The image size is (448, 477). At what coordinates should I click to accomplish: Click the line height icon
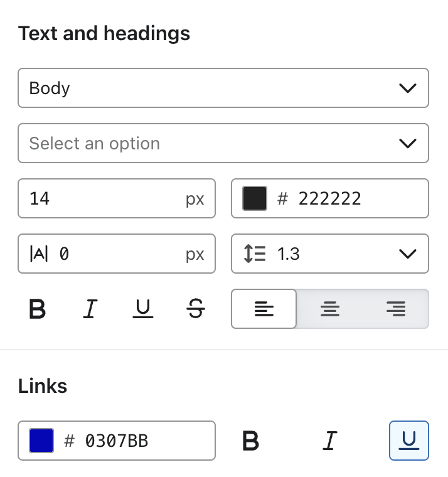(x=254, y=254)
